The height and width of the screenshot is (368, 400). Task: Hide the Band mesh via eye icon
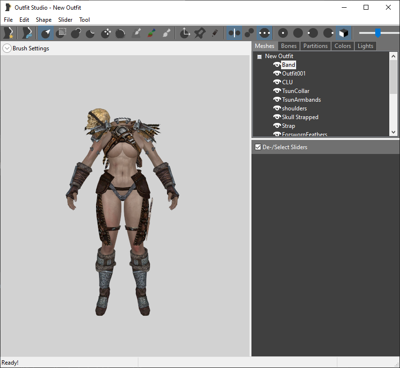pos(277,64)
